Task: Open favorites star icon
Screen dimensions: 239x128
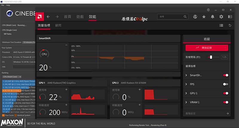Action: (204, 17)
